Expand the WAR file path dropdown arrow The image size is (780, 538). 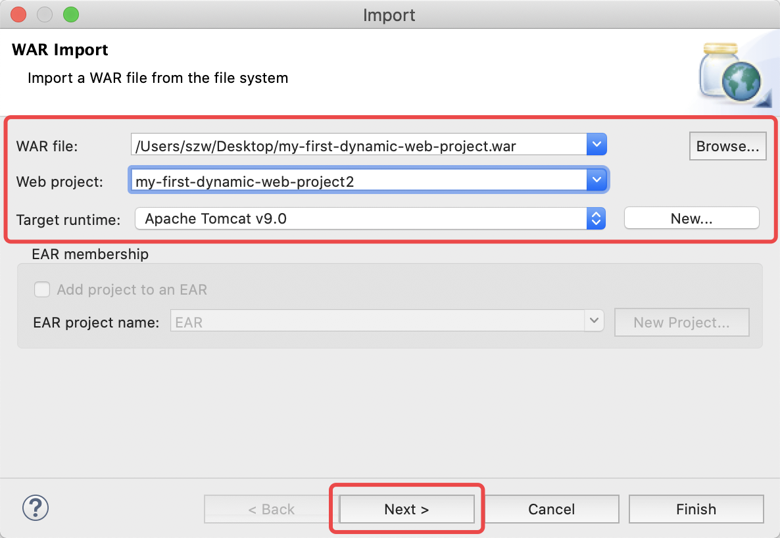[597, 145]
